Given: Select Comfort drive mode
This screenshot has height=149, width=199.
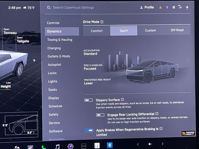Looking at the screenshot, I should (97, 31).
